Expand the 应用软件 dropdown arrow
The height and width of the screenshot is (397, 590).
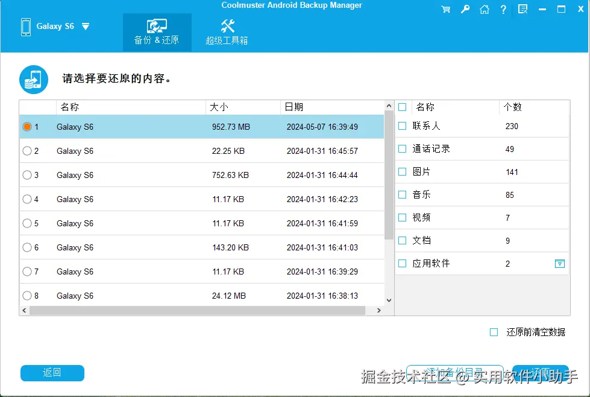click(x=560, y=264)
